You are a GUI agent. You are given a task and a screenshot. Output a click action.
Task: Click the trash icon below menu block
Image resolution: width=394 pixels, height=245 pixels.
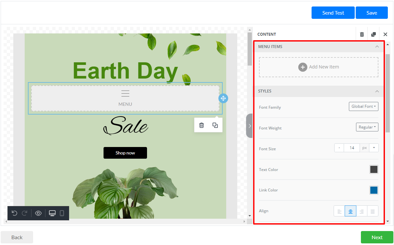tap(202, 125)
